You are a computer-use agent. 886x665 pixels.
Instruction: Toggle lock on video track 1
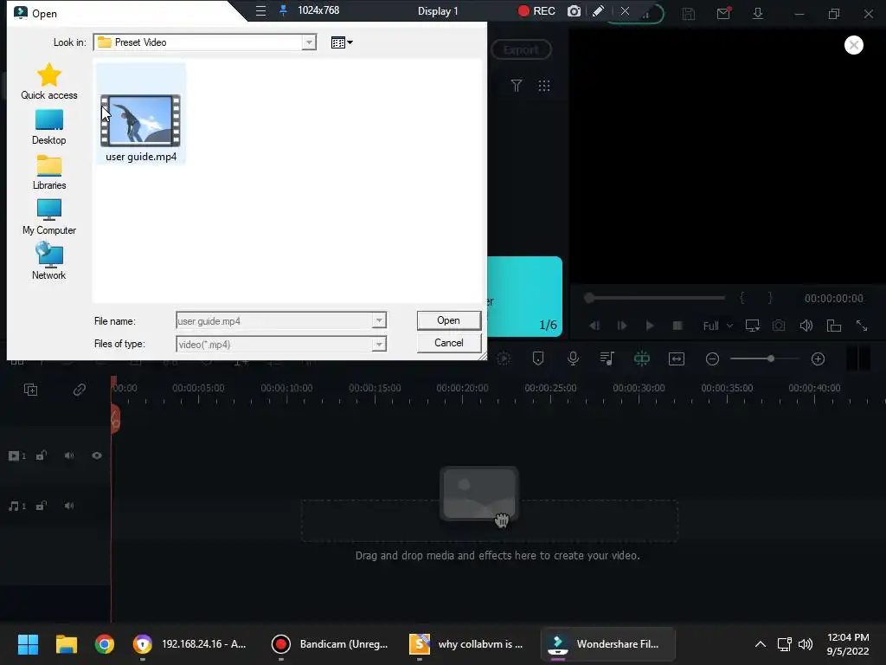click(x=42, y=455)
